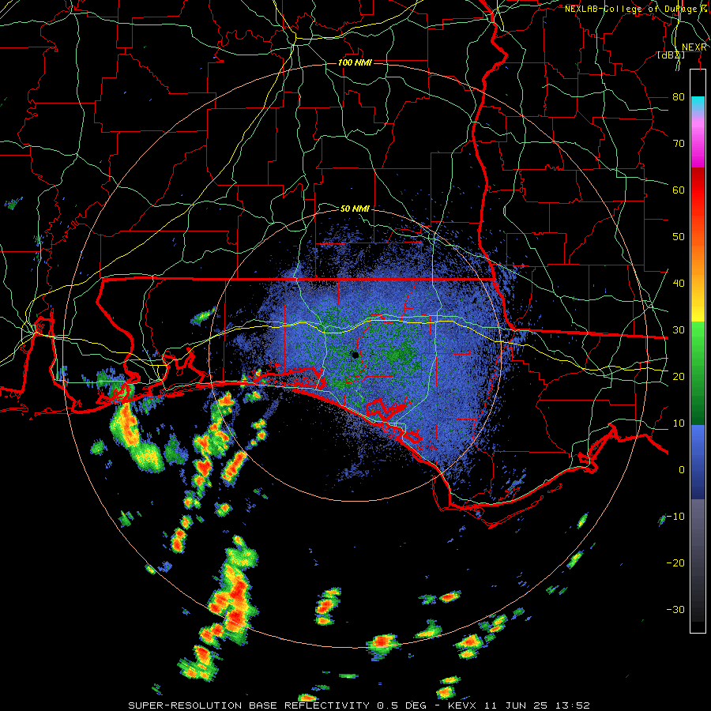Select the -30 value on the dBZ scale

[675, 609]
